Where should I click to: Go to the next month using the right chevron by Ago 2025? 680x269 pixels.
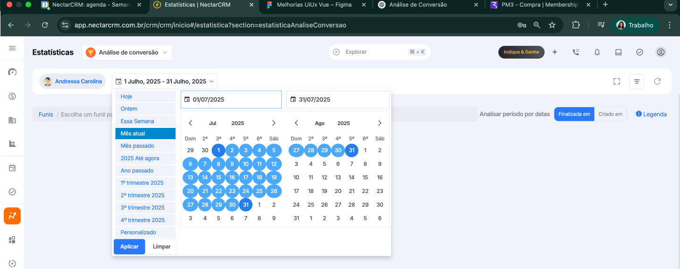[380, 123]
